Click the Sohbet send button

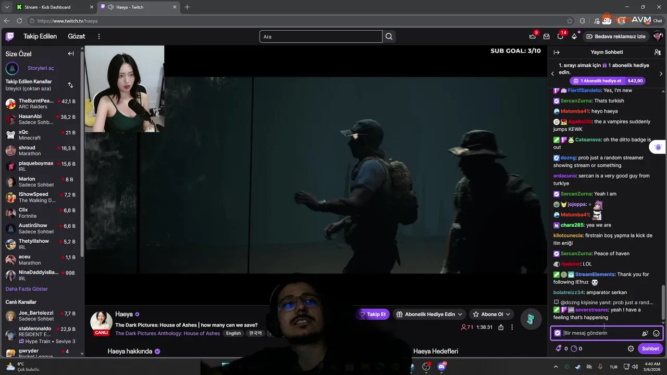click(x=650, y=348)
